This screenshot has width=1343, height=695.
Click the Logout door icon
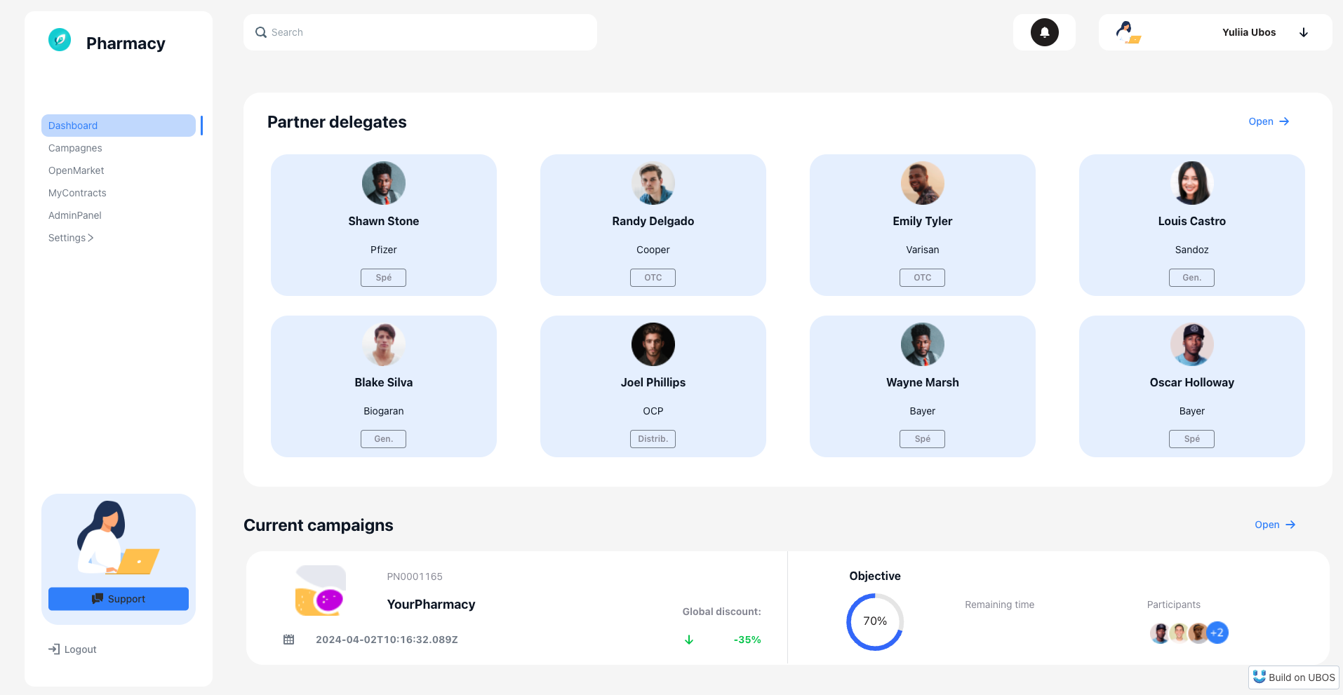(54, 649)
